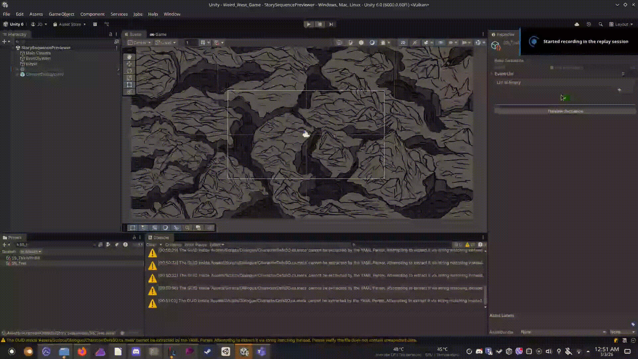Screen dimensions: 638x359
Task: Open the pivot Center dropdown
Action: click(x=140, y=43)
